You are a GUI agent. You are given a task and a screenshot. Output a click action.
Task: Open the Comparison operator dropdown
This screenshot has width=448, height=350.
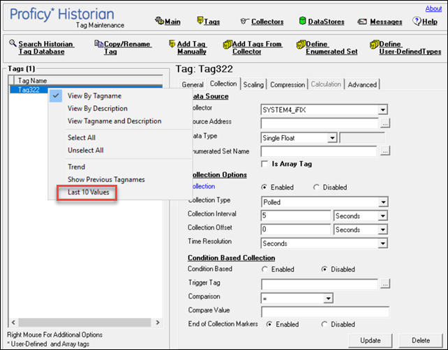tap(328, 298)
